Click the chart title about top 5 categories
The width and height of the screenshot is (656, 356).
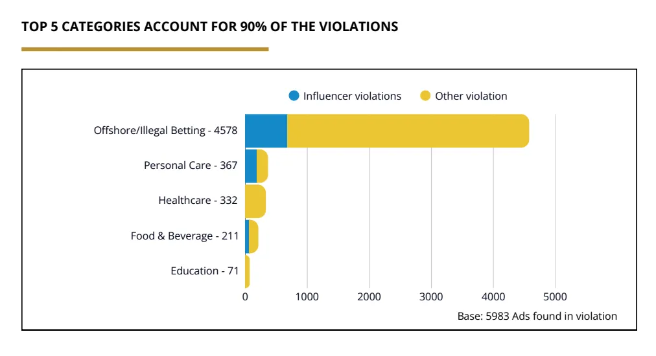(209, 27)
